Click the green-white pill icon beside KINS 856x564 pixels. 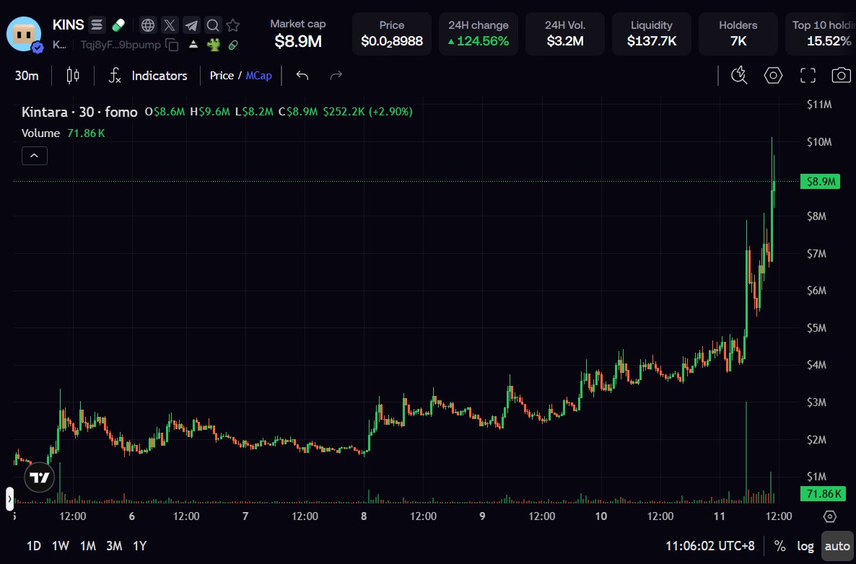click(x=118, y=25)
